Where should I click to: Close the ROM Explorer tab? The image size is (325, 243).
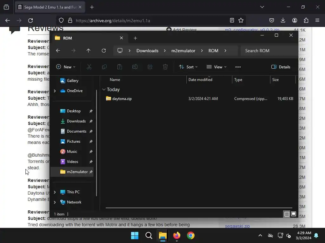(x=122, y=38)
